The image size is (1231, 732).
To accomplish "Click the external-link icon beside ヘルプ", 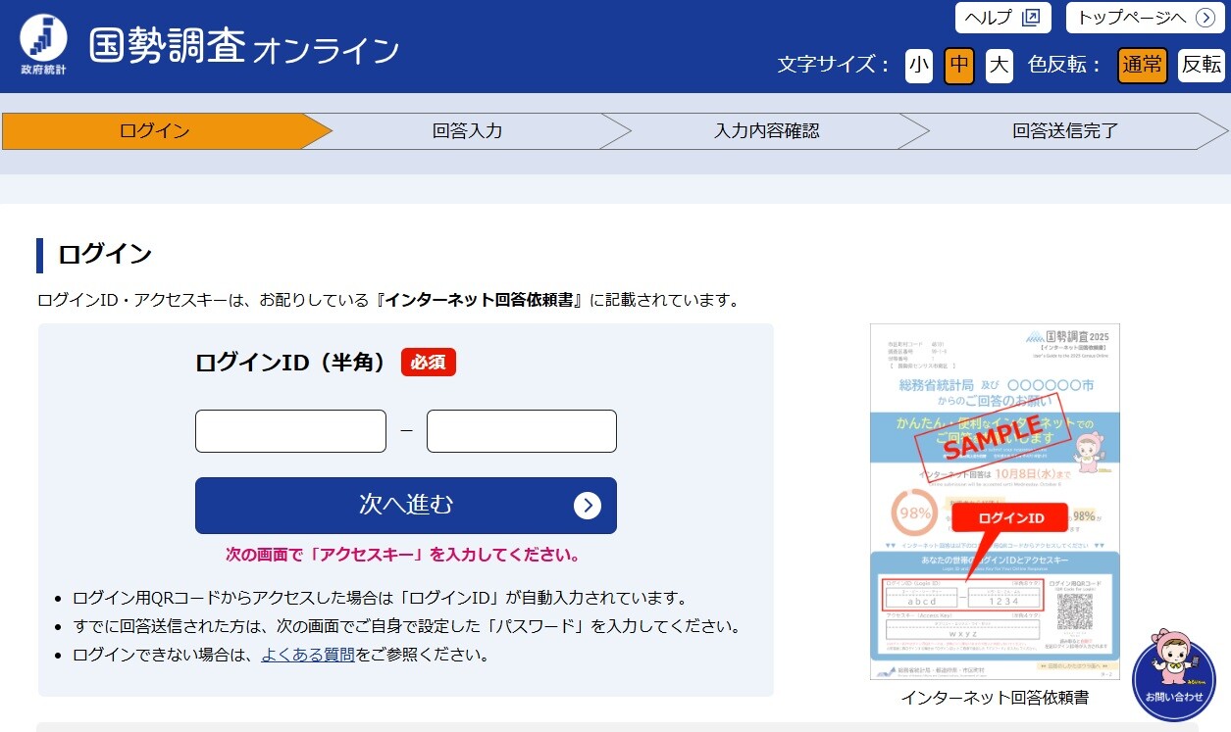I will pyautogui.click(x=1030, y=18).
